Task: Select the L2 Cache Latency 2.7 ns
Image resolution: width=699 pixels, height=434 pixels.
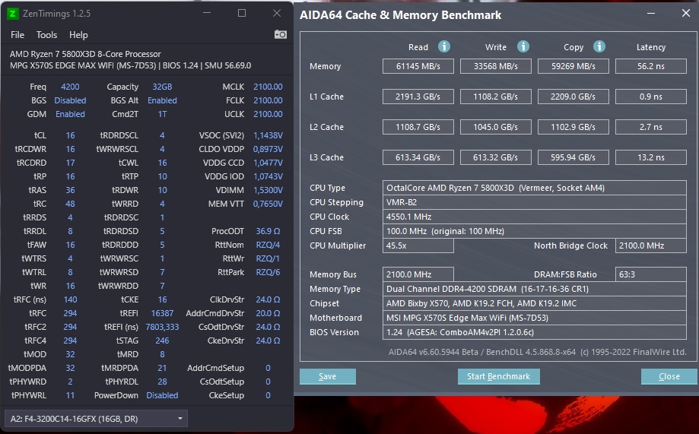Action: 651,127
